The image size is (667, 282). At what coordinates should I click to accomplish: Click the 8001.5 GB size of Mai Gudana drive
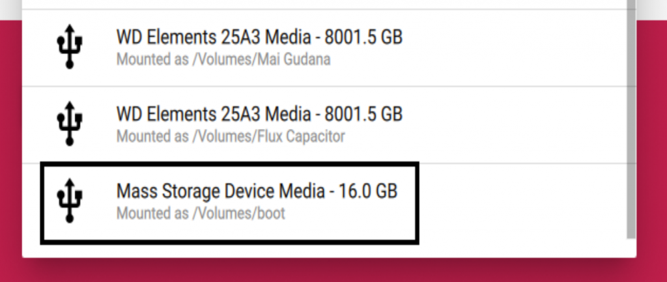pyautogui.click(x=363, y=37)
